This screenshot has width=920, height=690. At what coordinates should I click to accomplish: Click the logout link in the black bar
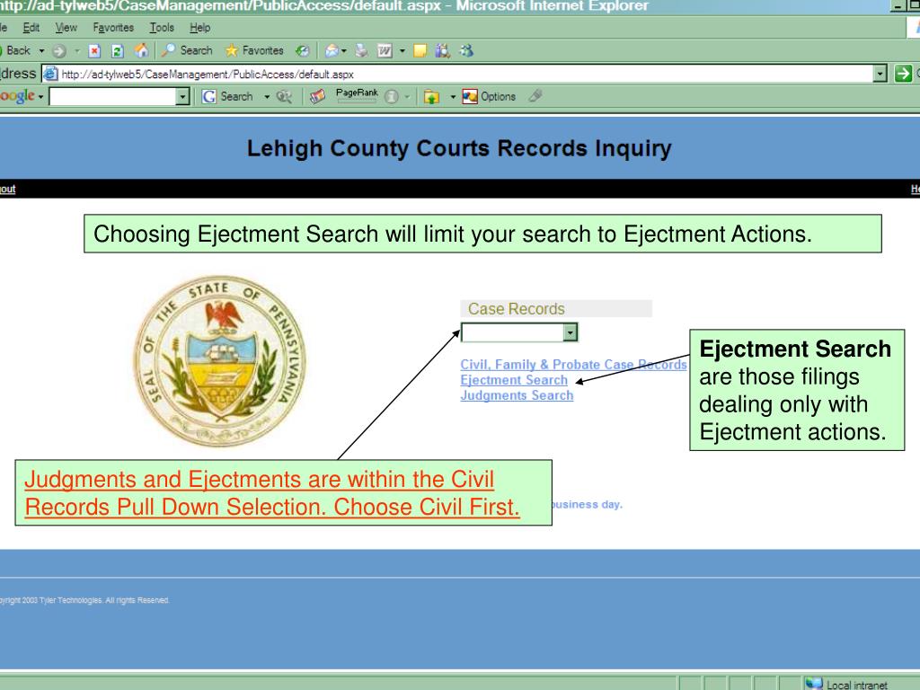pos(7,189)
